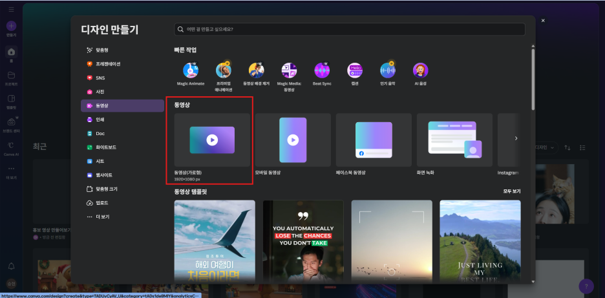Click the search field 어떤 걸 만들고 싶으세요?
605x298 pixels.
pos(350,29)
